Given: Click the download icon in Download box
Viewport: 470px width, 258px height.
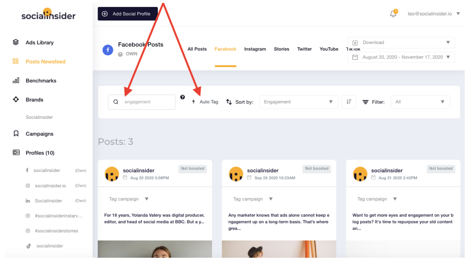Looking at the screenshot, I should click(355, 43).
